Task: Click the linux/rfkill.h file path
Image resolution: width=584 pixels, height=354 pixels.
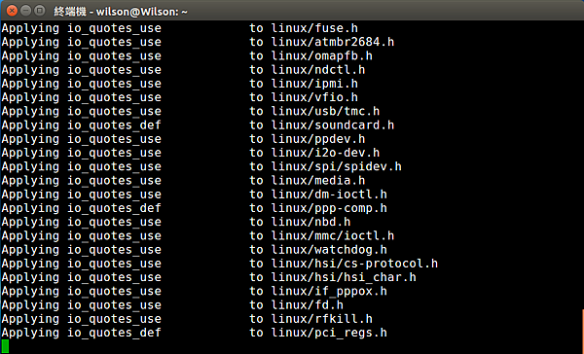Action: click(322, 319)
